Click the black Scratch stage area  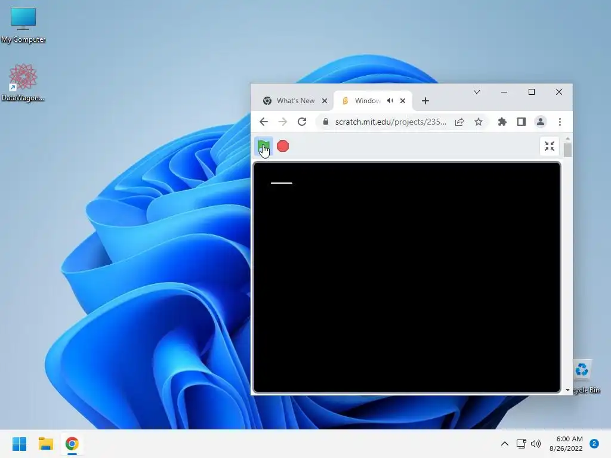407,277
